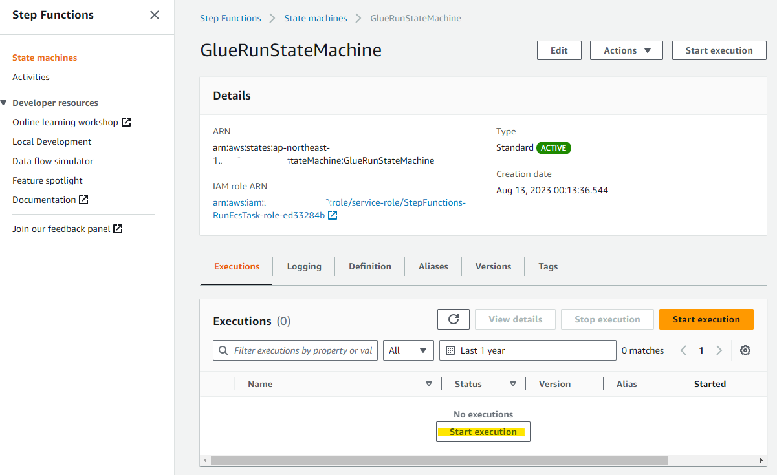Image resolution: width=777 pixels, height=475 pixels.
Task: Click the next page chevron in pagination
Action: [719, 350]
